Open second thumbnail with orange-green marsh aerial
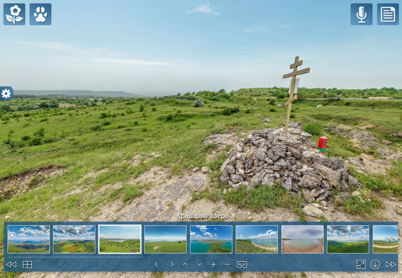402x278 pixels. [74, 239]
